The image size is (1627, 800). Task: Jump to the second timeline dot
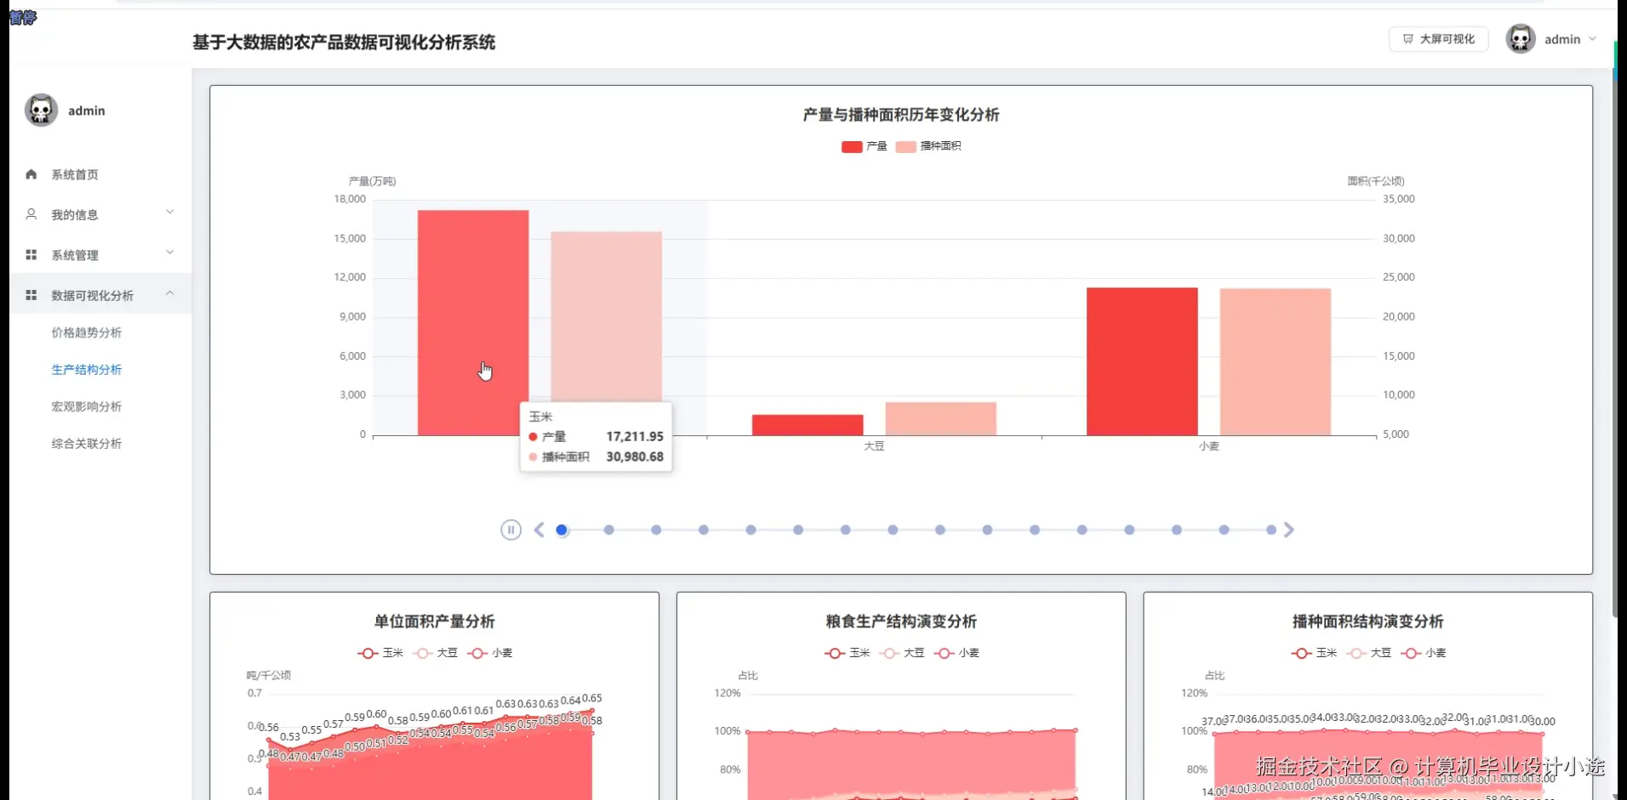point(609,530)
